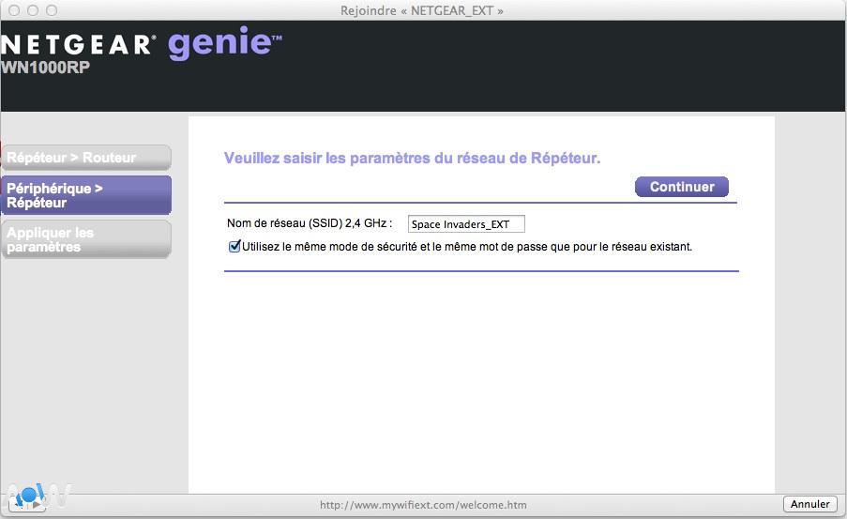This screenshot has height=519, width=847.
Task: Click the 'Nom de réseau (SSID) 2,4 GHz' label
Action: (310, 224)
